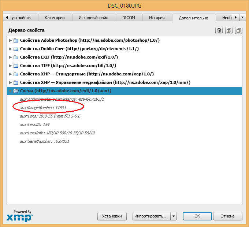Switch to the Исходный файл tab
The width and height of the screenshot is (249, 227).
pos(93,18)
